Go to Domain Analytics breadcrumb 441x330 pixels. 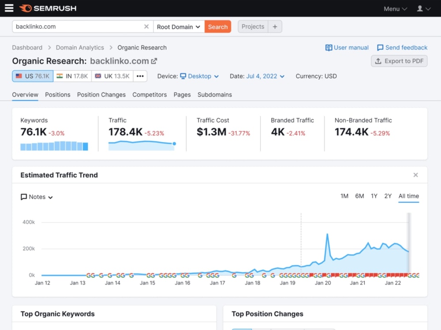80,48
